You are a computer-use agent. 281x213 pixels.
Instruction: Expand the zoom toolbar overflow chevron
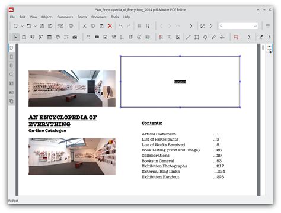pyautogui.click(x=211, y=26)
